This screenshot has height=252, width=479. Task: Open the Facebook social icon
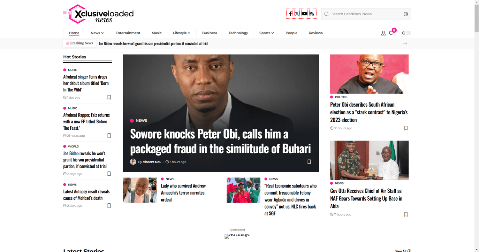tap(290, 14)
